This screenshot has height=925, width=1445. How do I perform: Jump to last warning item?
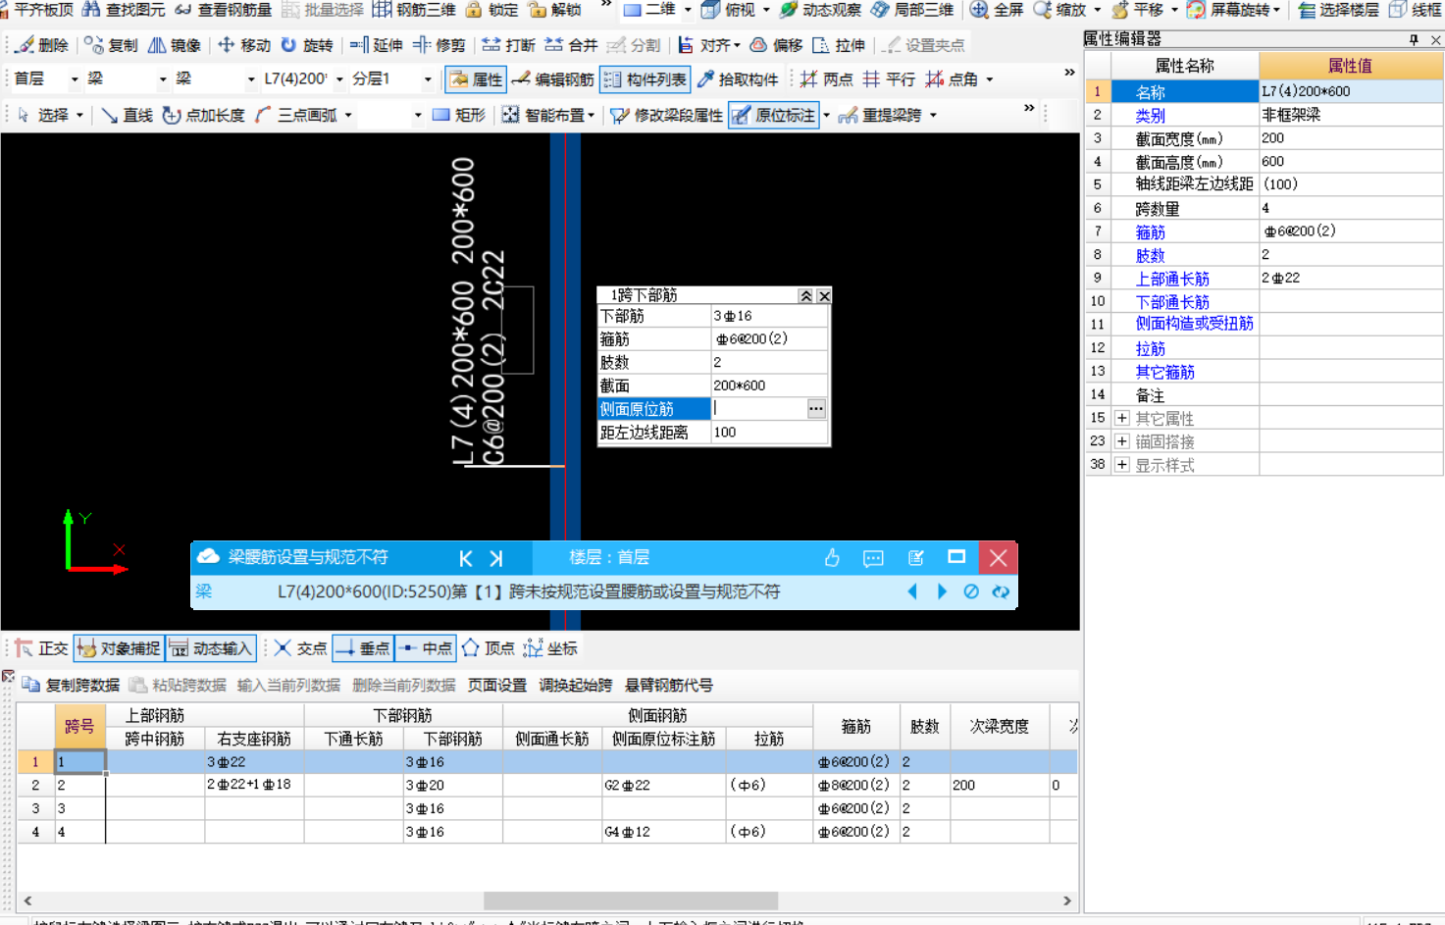tap(496, 558)
